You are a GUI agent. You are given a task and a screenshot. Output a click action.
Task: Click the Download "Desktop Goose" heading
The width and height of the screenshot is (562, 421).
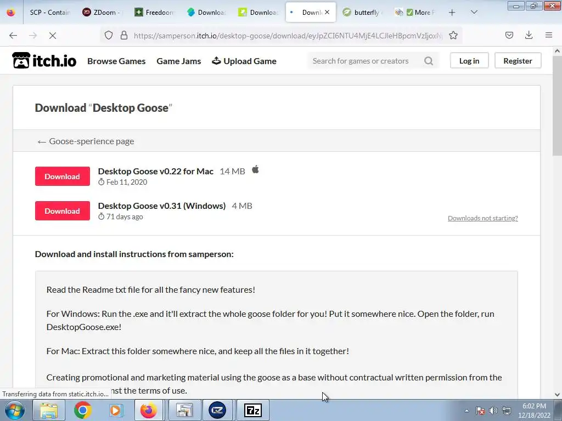[x=103, y=108]
